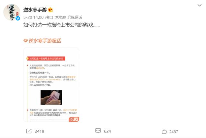This screenshot has height=138, width=206.
Task: Open the attached long image thumbnail
Action: click(51, 85)
